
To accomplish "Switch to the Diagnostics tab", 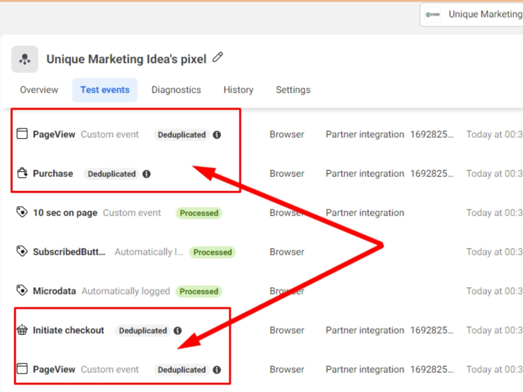I will pos(176,89).
